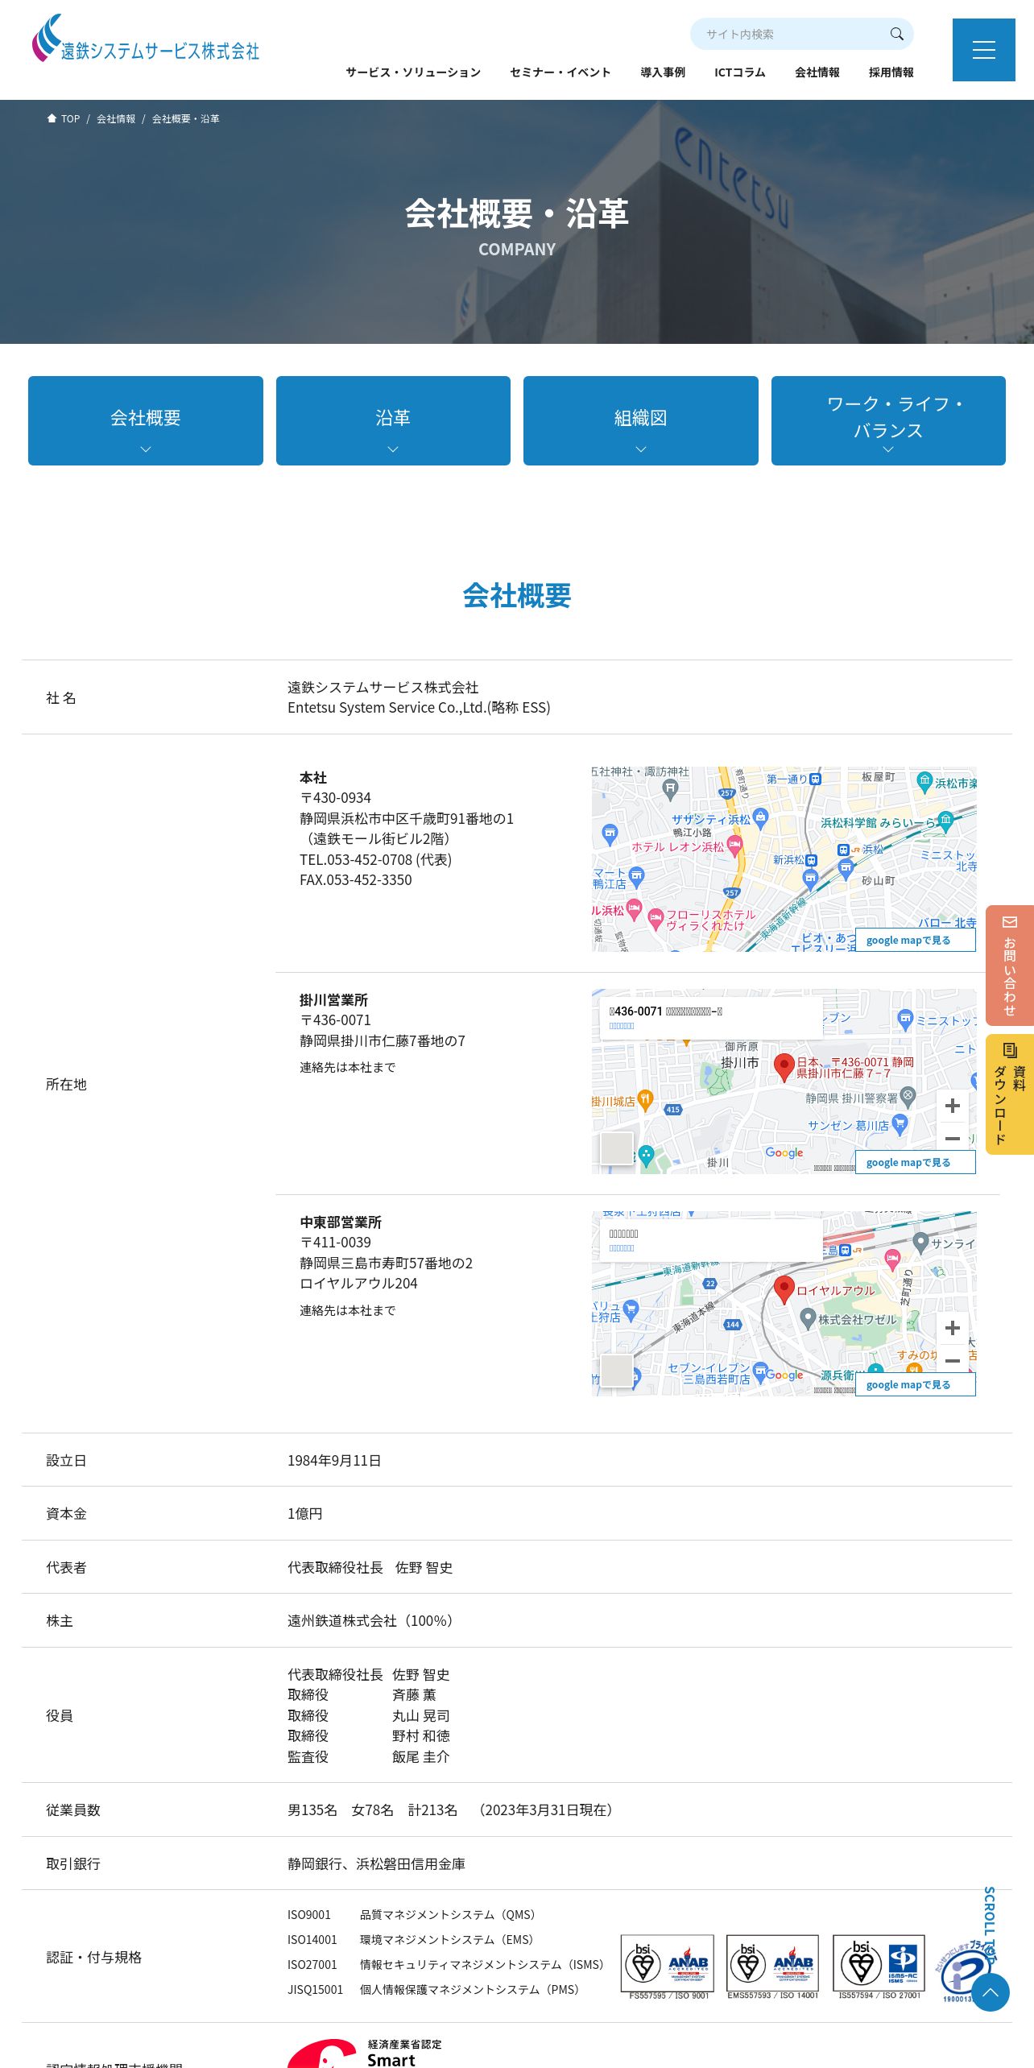
Task: Select 静岡銀行、浜松磐田信用金庫 text
Action: [376, 1863]
